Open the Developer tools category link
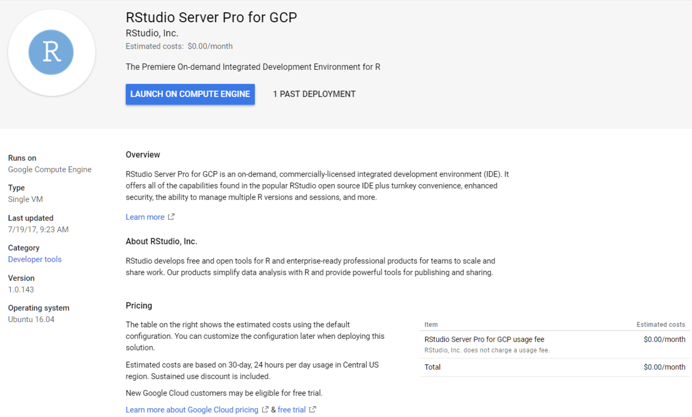This screenshot has height=417, width=692. pyautogui.click(x=35, y=259)
